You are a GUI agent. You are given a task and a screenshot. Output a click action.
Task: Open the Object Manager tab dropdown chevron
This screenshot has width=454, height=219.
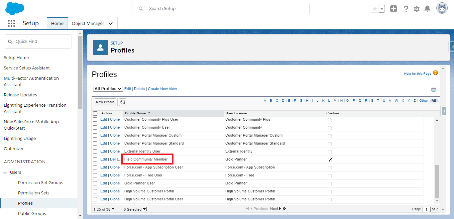tap(111, 24)
